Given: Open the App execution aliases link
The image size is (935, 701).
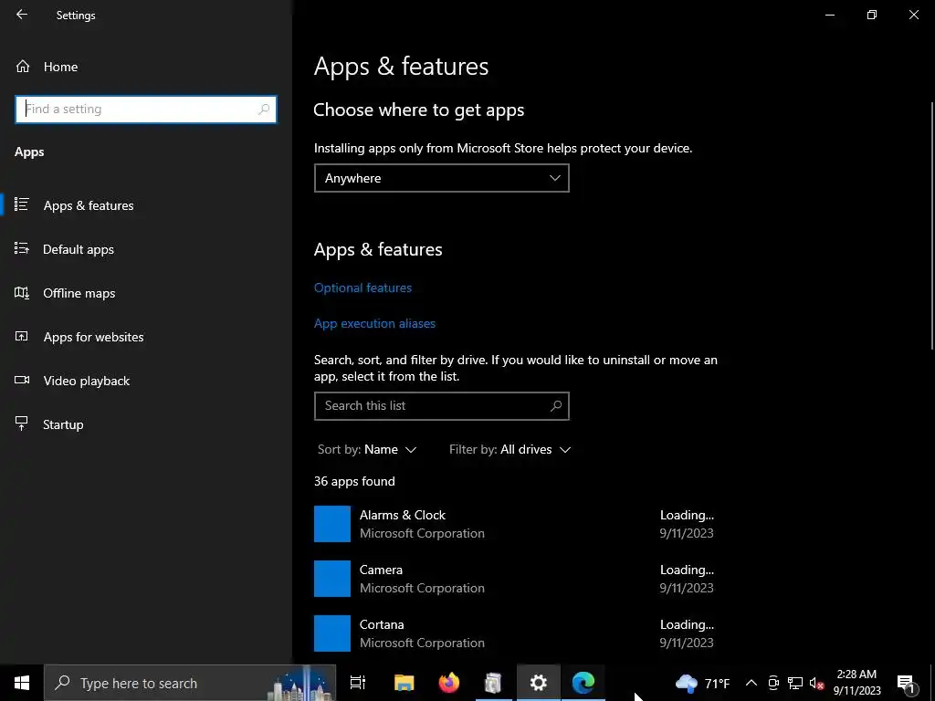Looking at the screenshot, I should pyautogui.click(x=374, y=323).
